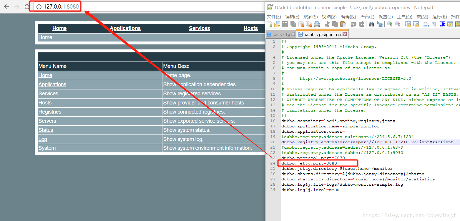Click the Save All icon in Notepad++
Image resolution: width=460 pixels, height=221 pixels.
[x=293, y=24]
